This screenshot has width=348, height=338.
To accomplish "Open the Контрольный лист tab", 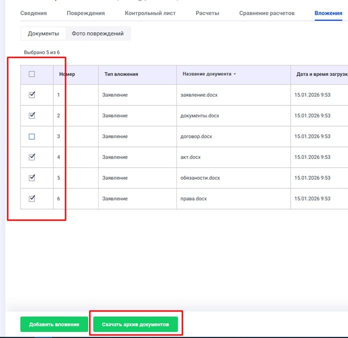I will tap(150, 13).
